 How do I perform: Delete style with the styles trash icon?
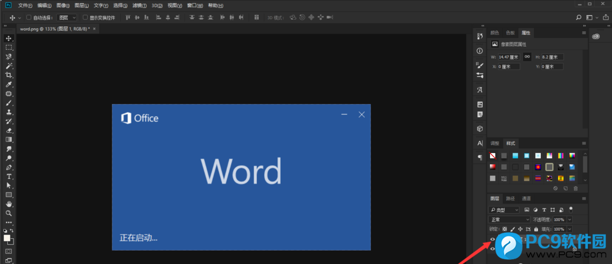coord(575,188)
